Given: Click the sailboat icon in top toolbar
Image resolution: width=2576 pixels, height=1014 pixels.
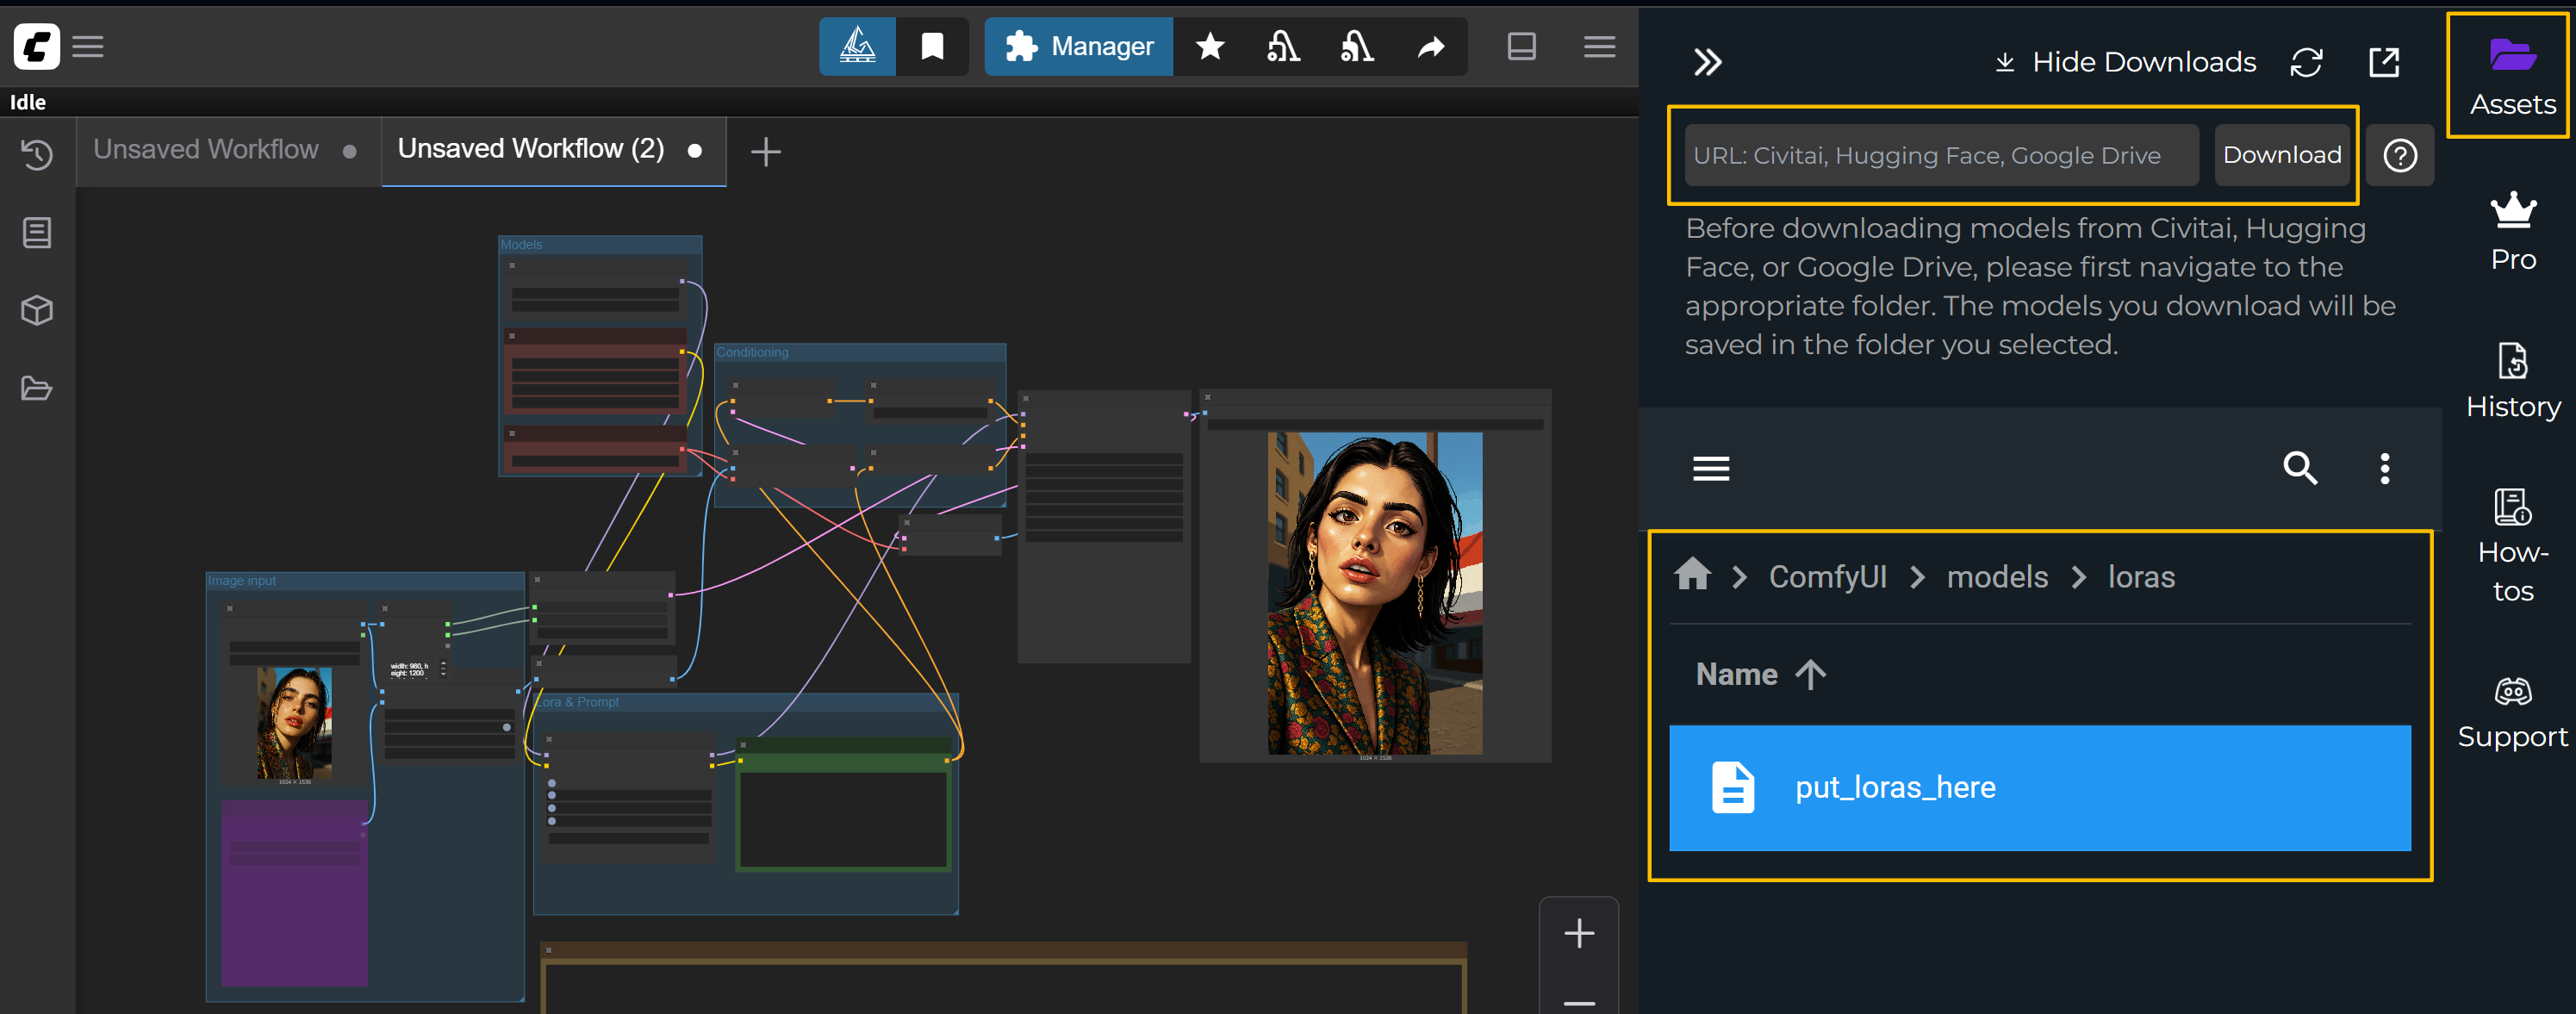Looking at the screenshot, I should click(857, 46).
